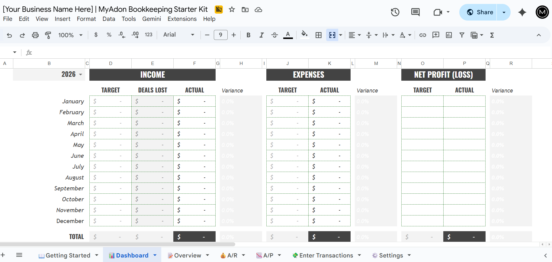The image size is (552, 262).
Task: Switch to the Overview sheet tab
Action: pos(188,255)
